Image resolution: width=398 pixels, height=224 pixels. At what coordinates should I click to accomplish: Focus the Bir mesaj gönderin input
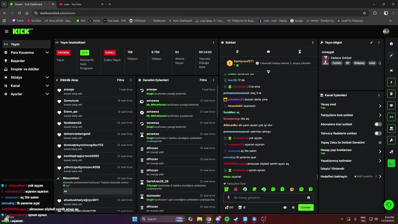point(268,198)
